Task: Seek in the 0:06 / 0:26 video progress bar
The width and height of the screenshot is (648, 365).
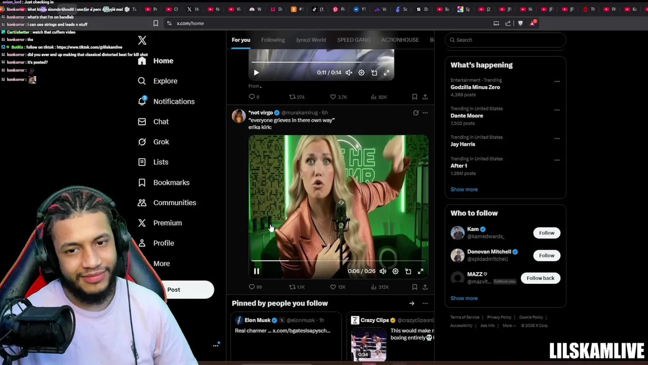Action: tap(339, 261)
